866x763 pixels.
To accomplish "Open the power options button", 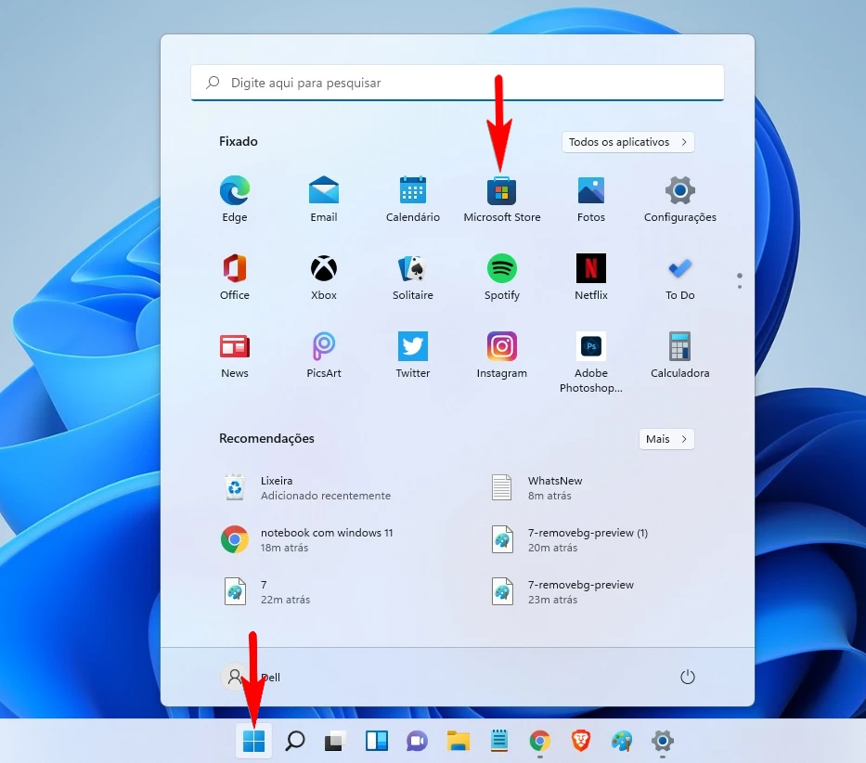I will pyautogui.click(x=687, y=677).
